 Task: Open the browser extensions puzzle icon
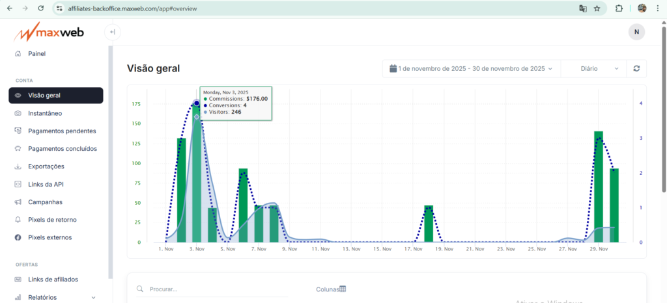click(619, 8)
